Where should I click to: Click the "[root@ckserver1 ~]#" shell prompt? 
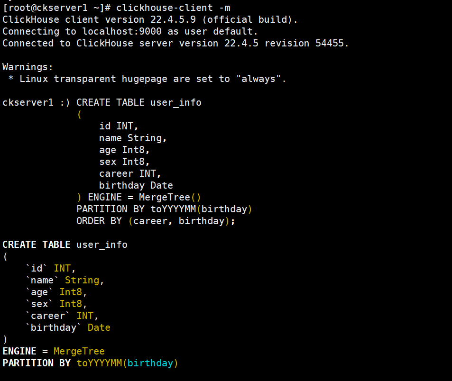click(56, 8)
